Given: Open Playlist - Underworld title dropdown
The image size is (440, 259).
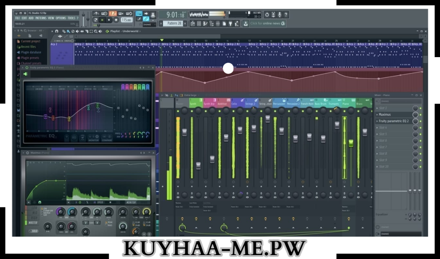Looking at the screenshot, I should pyautogui.click(x=126, y=31).
